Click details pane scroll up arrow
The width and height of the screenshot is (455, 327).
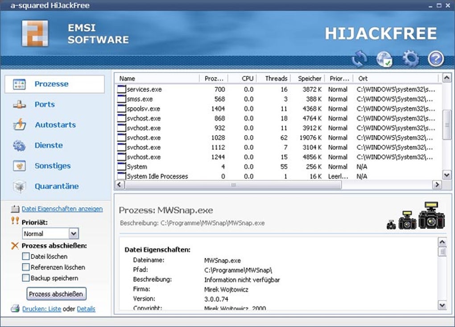point(442,242)
